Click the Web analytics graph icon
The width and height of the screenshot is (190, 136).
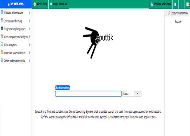tap(2, 44)
